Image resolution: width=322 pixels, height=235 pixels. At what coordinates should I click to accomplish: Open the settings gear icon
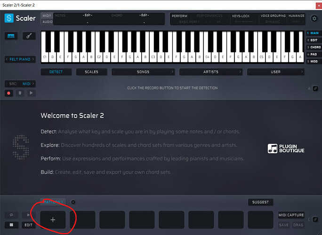tap(314, 18)
